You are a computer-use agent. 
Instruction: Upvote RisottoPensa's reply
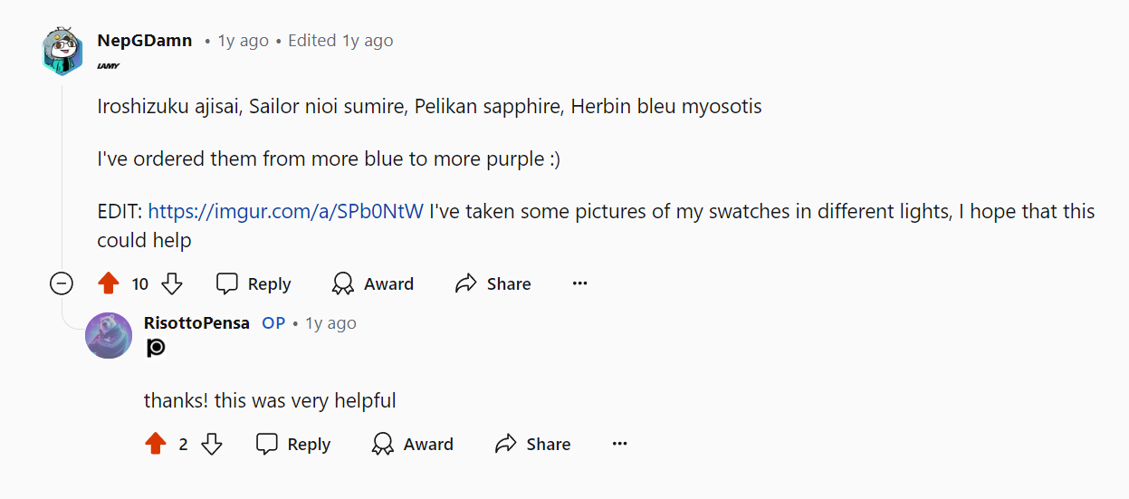[156, 445]
